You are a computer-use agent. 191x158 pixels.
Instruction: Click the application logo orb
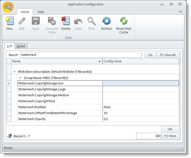point(8,7)
